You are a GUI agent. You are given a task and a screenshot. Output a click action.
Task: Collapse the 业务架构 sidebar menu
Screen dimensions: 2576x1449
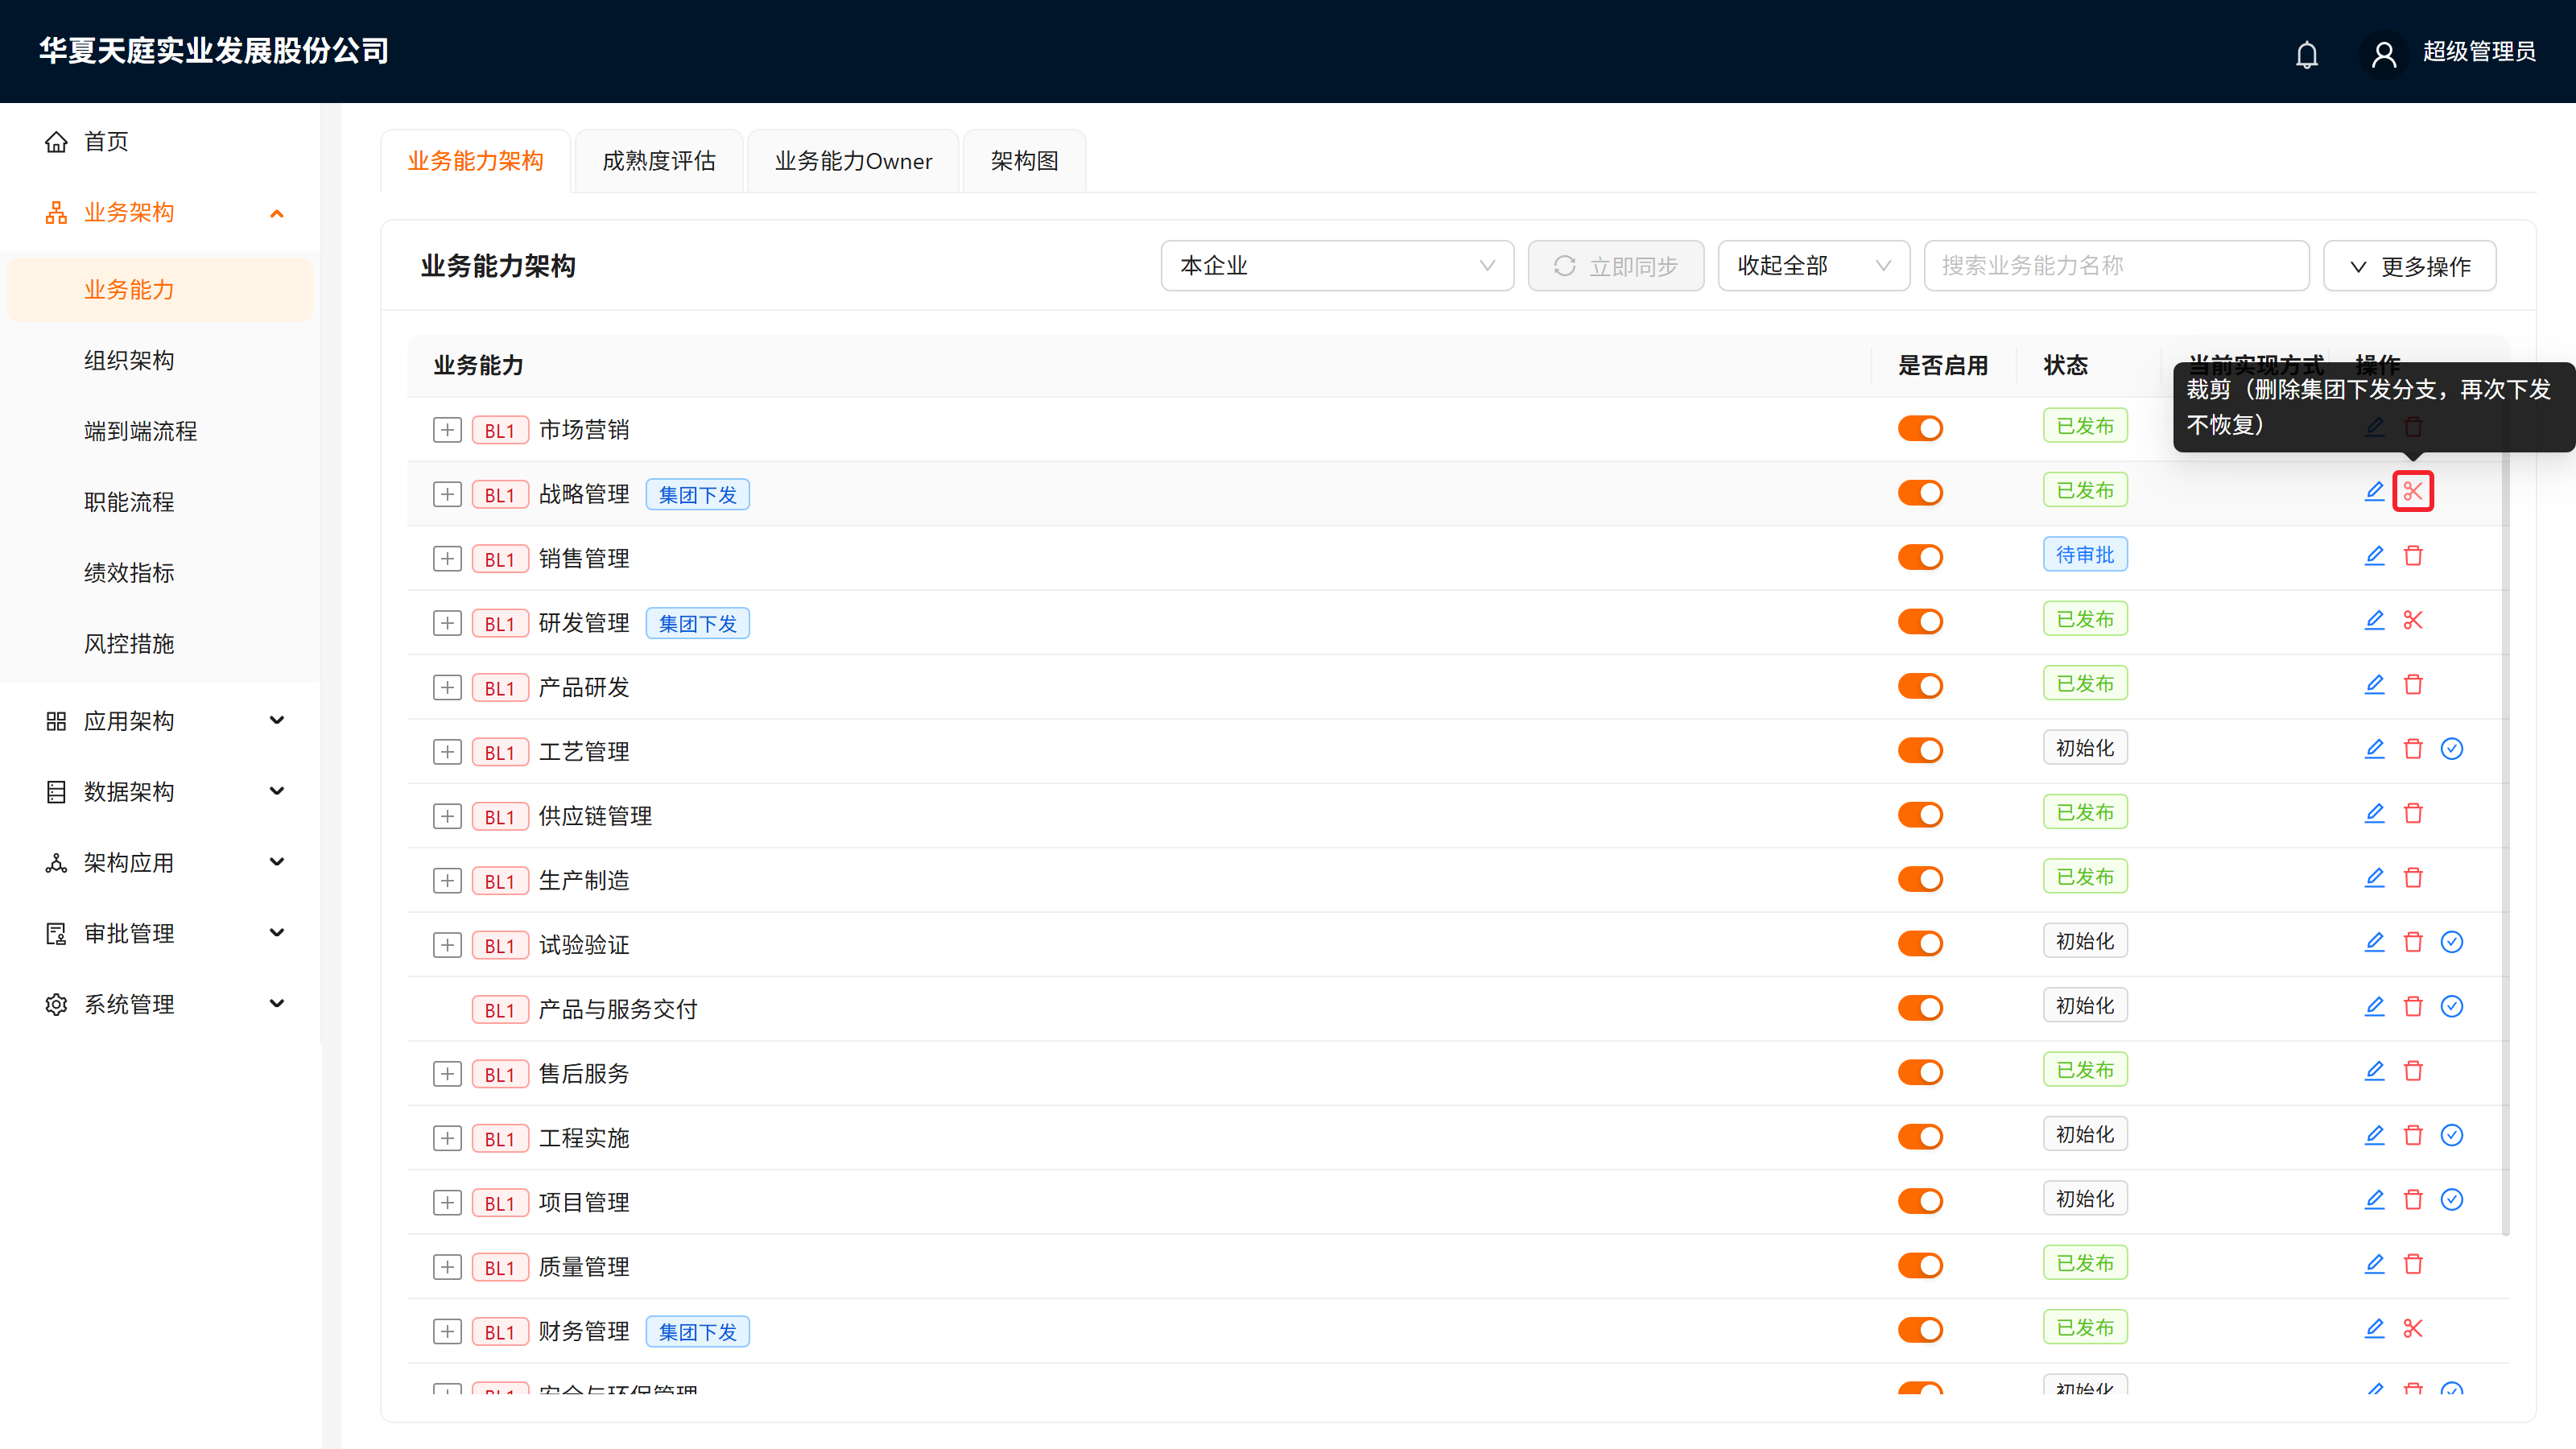[160, 213]
